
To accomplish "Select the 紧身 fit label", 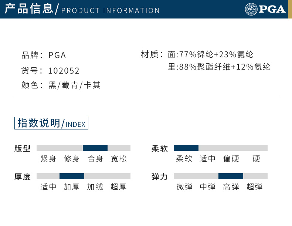I will 48,159.
